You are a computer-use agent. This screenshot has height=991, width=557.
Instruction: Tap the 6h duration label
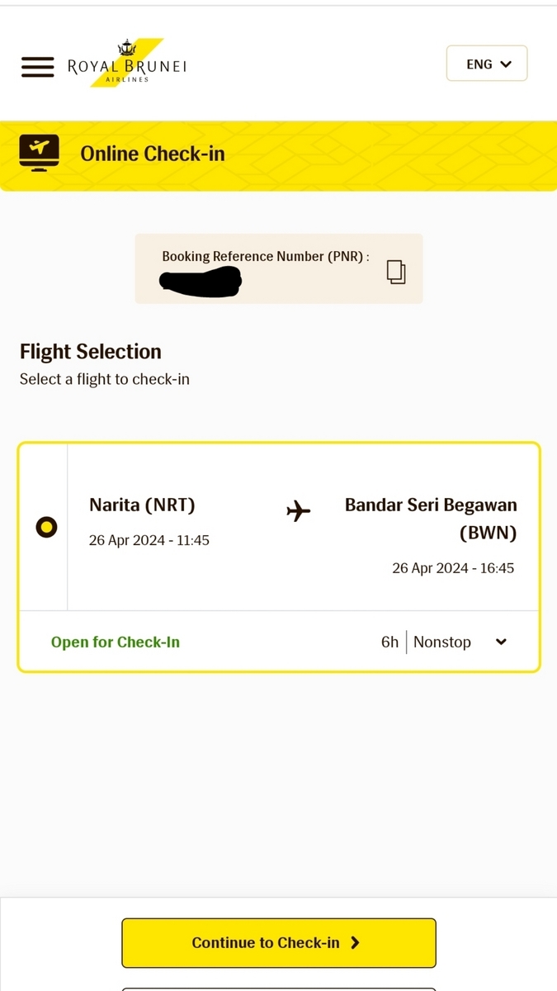(389, 642)
